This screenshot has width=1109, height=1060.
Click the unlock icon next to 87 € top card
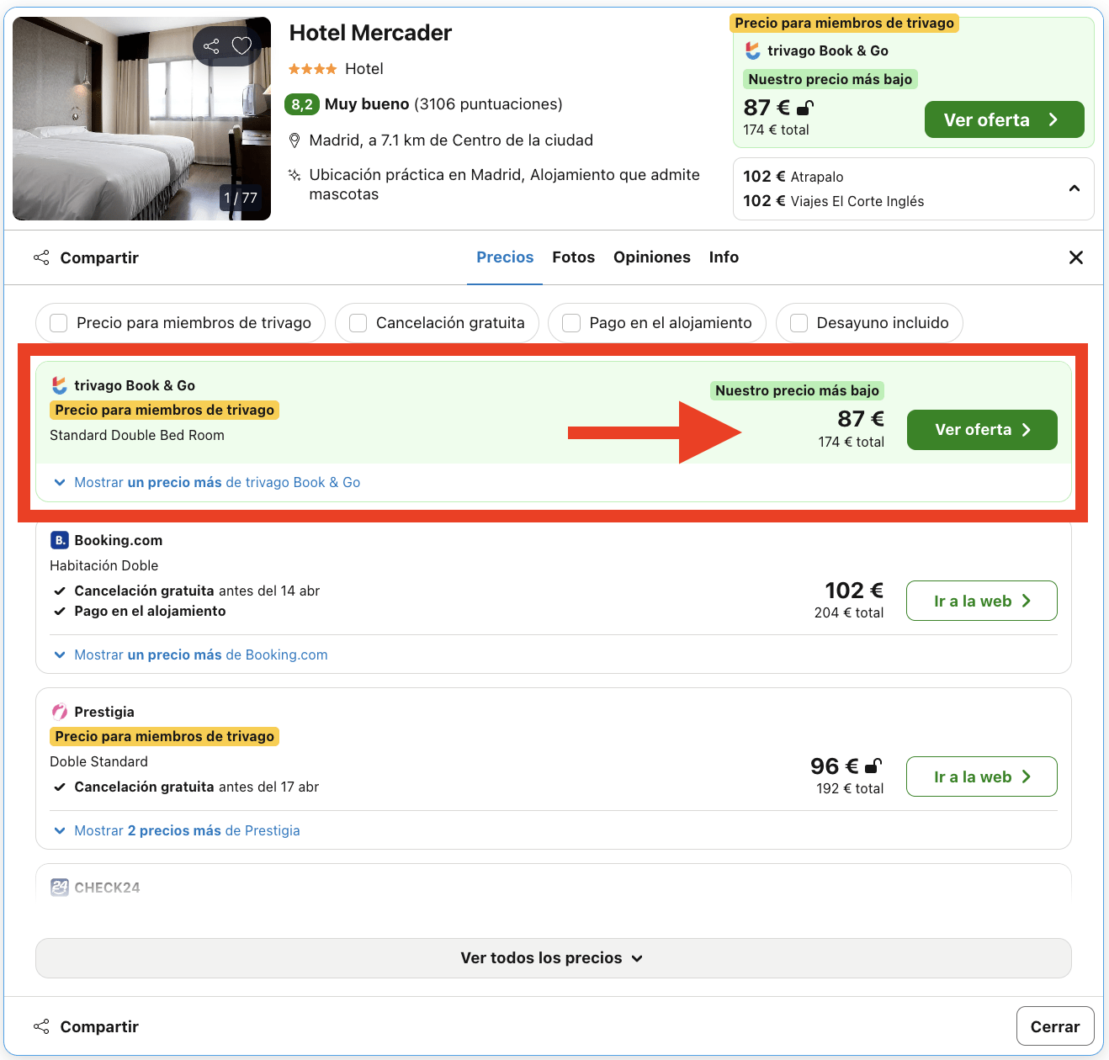pyautogui.click(x=804, y=108)
